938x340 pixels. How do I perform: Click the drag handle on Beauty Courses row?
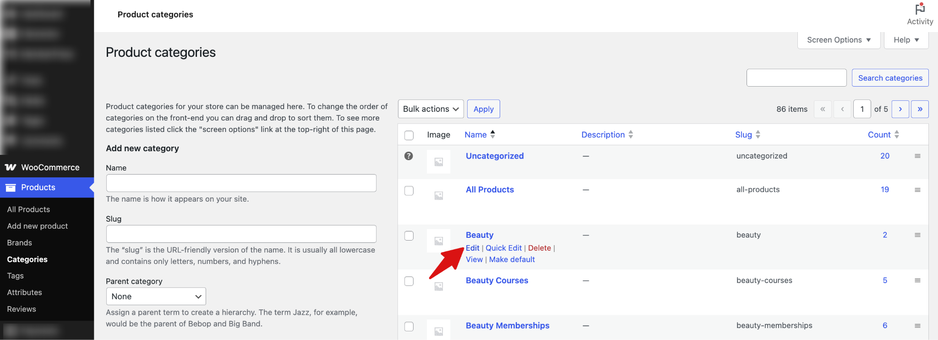pos(917,280)
